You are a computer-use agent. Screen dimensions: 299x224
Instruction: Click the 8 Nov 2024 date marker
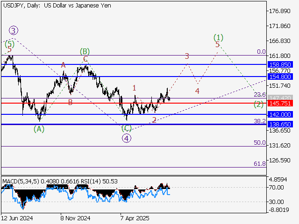(75, 218)
